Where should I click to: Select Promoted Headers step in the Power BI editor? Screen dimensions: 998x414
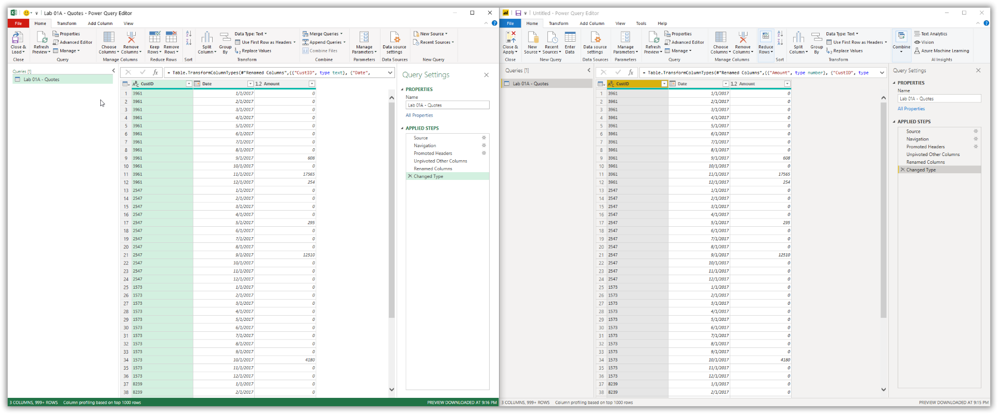(940, 147)
